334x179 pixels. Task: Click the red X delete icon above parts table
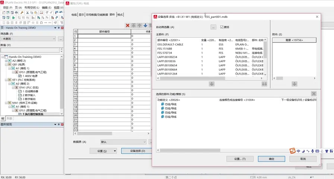tap(127, 26)
